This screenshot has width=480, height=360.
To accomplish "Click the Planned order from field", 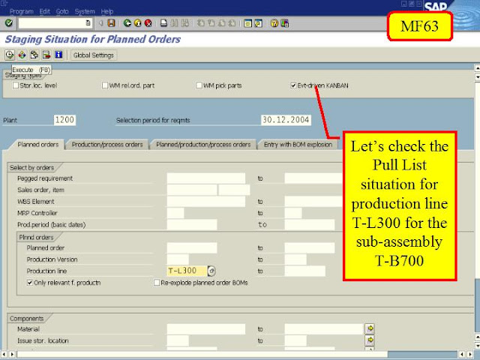I will tap(192, 247).
